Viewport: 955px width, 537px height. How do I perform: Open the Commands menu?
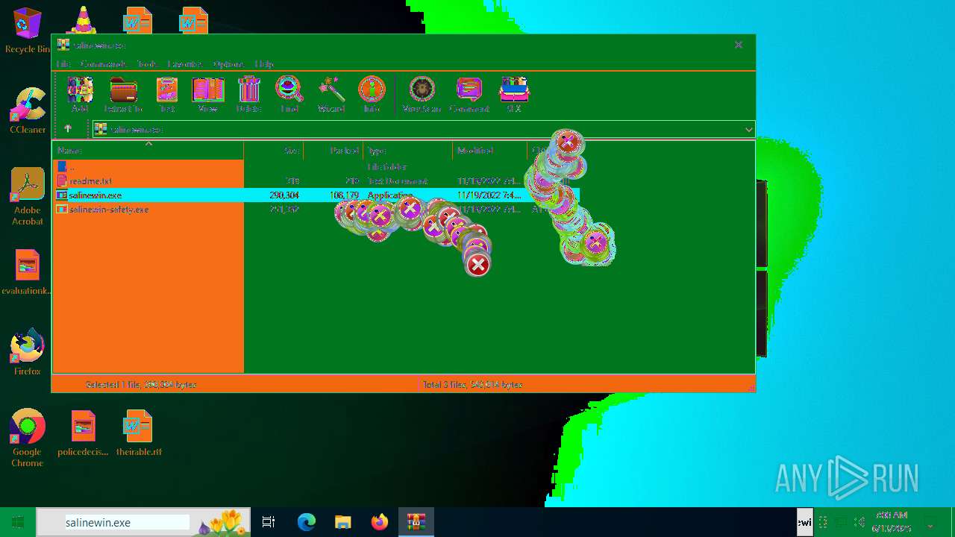coord(103,64)
